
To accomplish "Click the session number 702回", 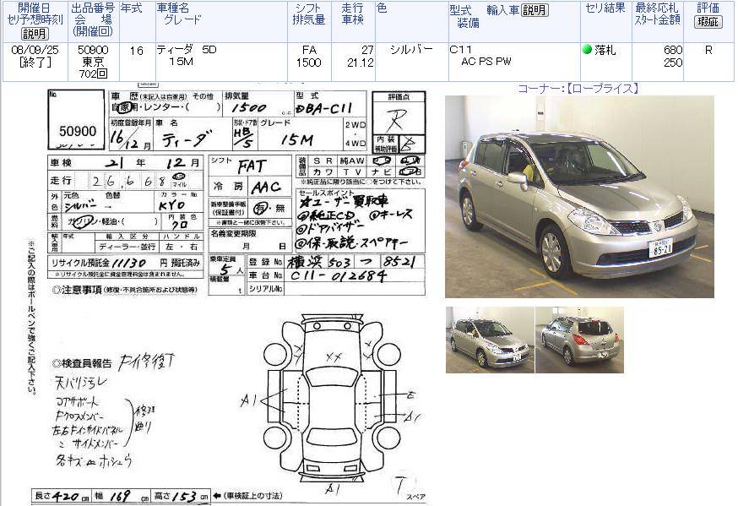I will (x=93, y=73).
